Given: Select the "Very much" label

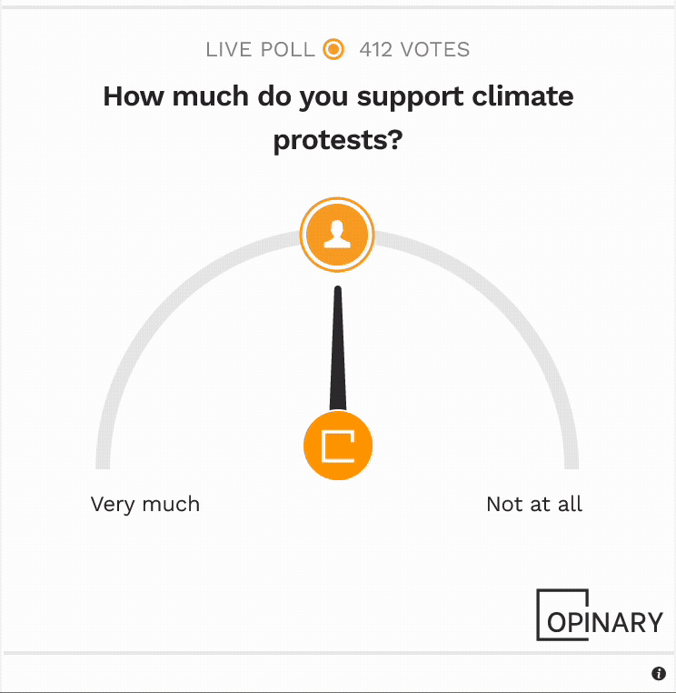Looking at the screenshot, I should click(145, 504).
